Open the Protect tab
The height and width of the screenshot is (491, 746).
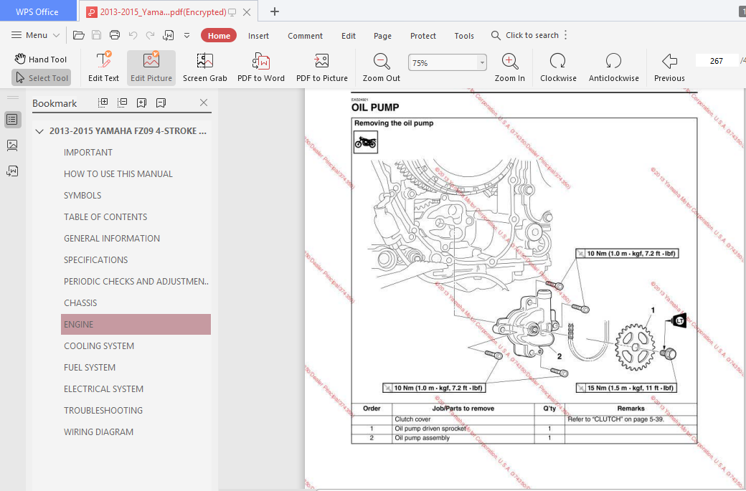click(x=423, y=36)
